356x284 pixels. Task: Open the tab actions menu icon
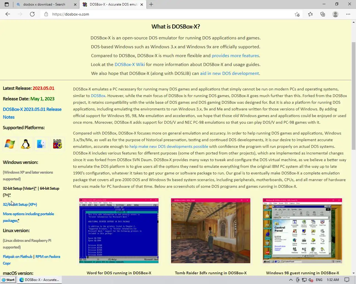[x=7, y=4]
